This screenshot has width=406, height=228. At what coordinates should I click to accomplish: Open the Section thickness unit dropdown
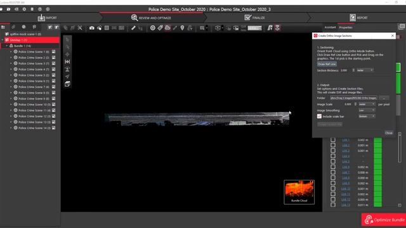point(365,70)
